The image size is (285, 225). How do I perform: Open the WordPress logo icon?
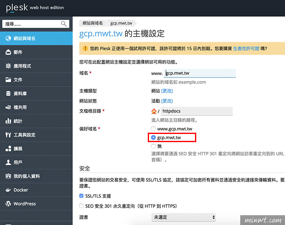coord(8,204)
